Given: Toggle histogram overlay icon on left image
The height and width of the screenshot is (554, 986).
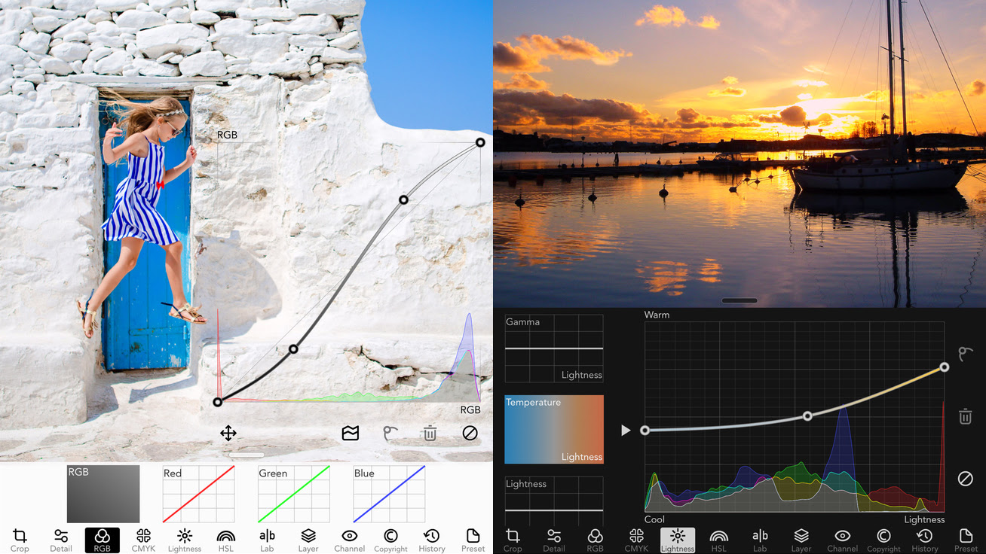Looking at the screenshot, I should (x=350, y=433).
